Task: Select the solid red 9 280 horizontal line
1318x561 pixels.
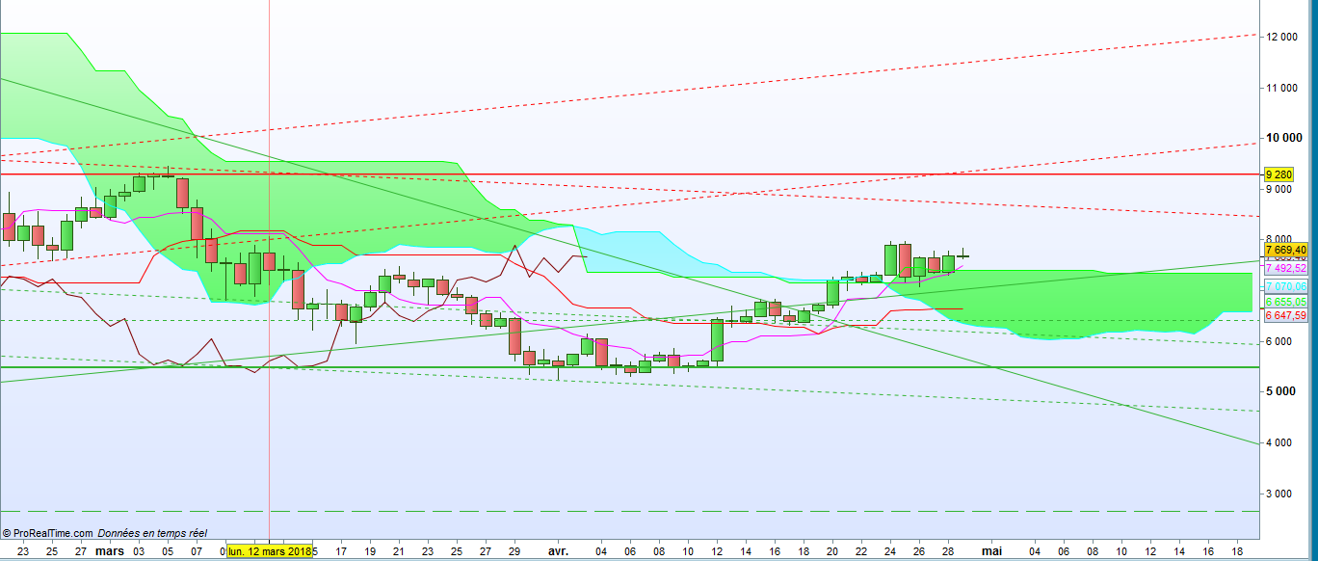Action: click(630, 174)
